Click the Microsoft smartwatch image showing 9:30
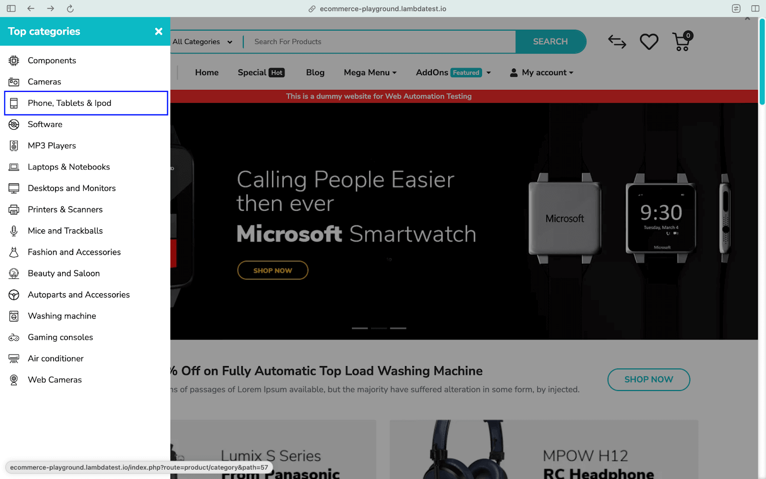This screenshot has height=479, width=766. 661,218
